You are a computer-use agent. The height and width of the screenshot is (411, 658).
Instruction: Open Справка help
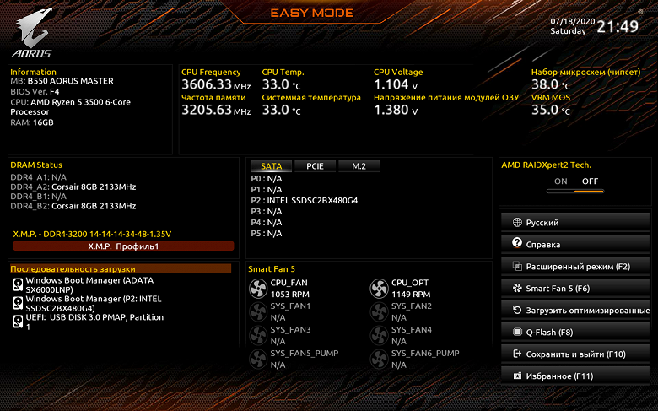tap(575, 245)
